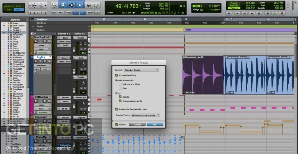Toggle Tab to Transients button
This screenshot has width=298, height=154.
coord(61,13)
